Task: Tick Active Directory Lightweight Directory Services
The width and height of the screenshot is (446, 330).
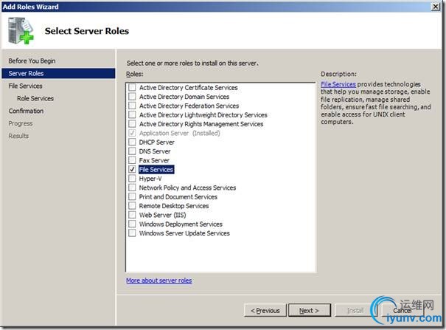Action: coord(132,114)
